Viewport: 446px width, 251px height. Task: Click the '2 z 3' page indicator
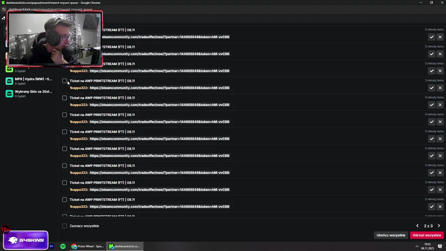tap(428, 226)
